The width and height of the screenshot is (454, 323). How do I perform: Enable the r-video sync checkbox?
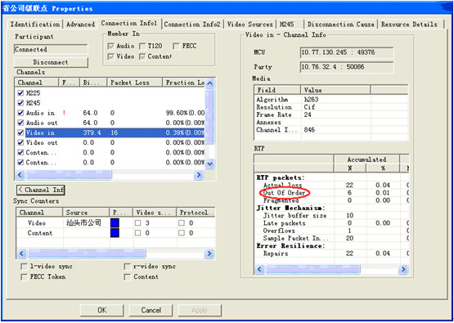127,267
